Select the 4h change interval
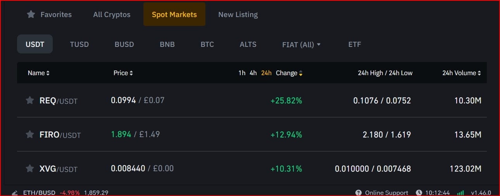This screenshot has height=196, width=500. pyautogui.click(x=253, y=73)
